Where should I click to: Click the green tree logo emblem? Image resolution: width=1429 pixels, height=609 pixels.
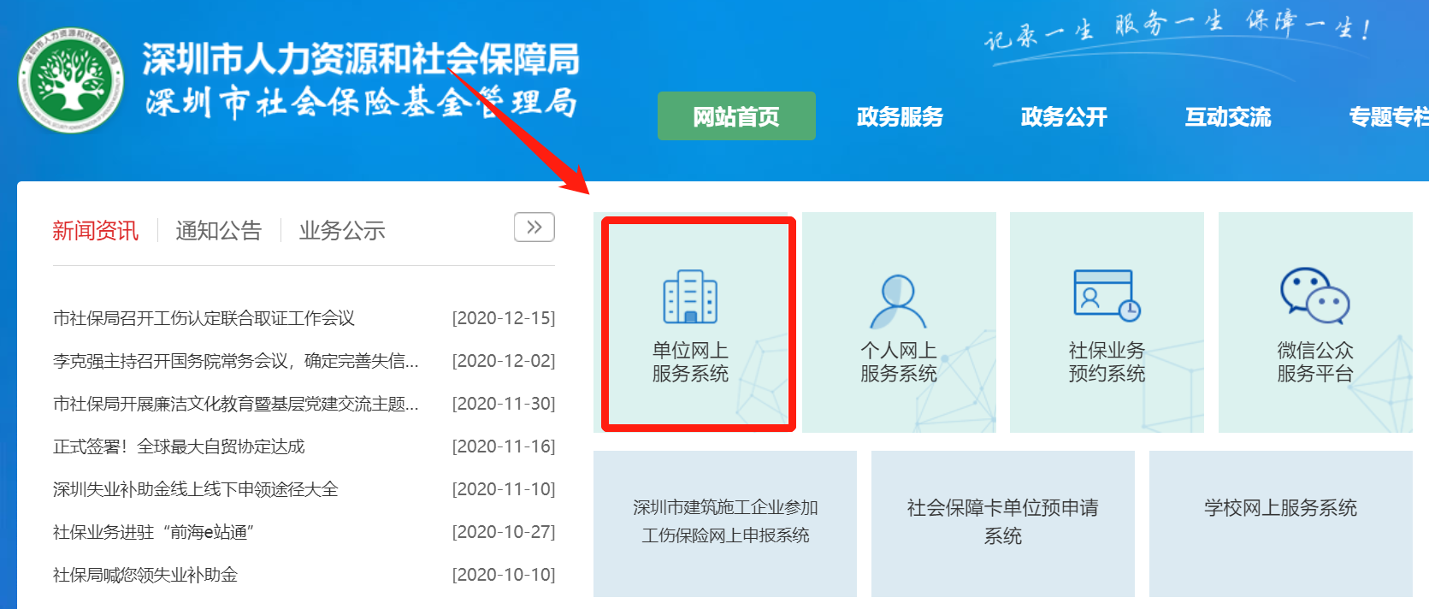(70, 80)
